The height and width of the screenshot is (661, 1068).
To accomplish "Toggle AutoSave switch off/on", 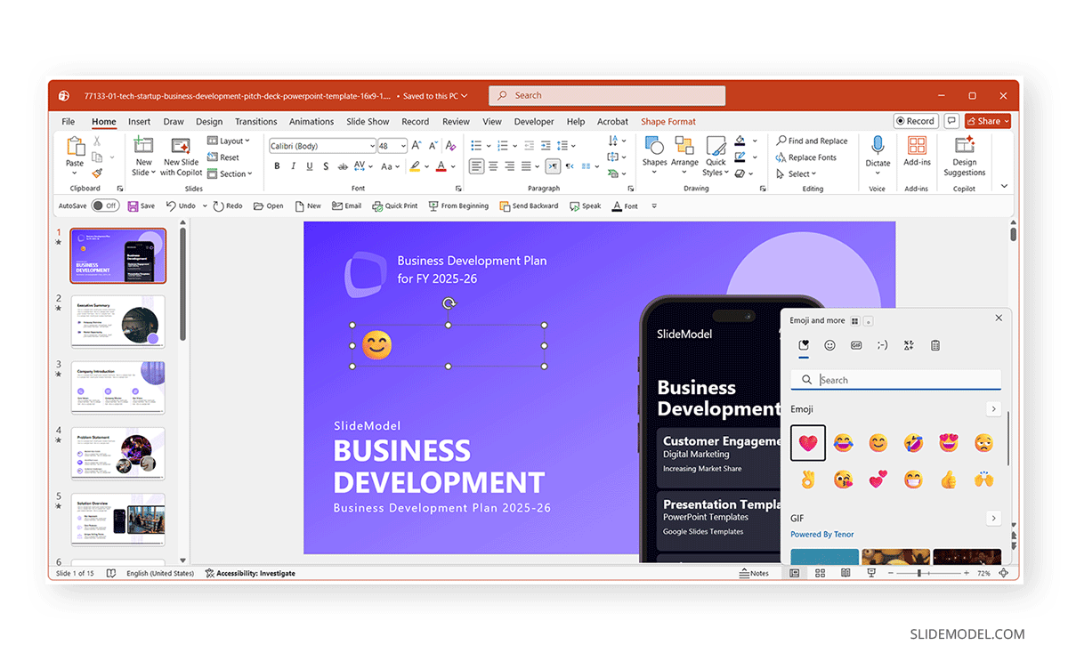I will point(105,206).
